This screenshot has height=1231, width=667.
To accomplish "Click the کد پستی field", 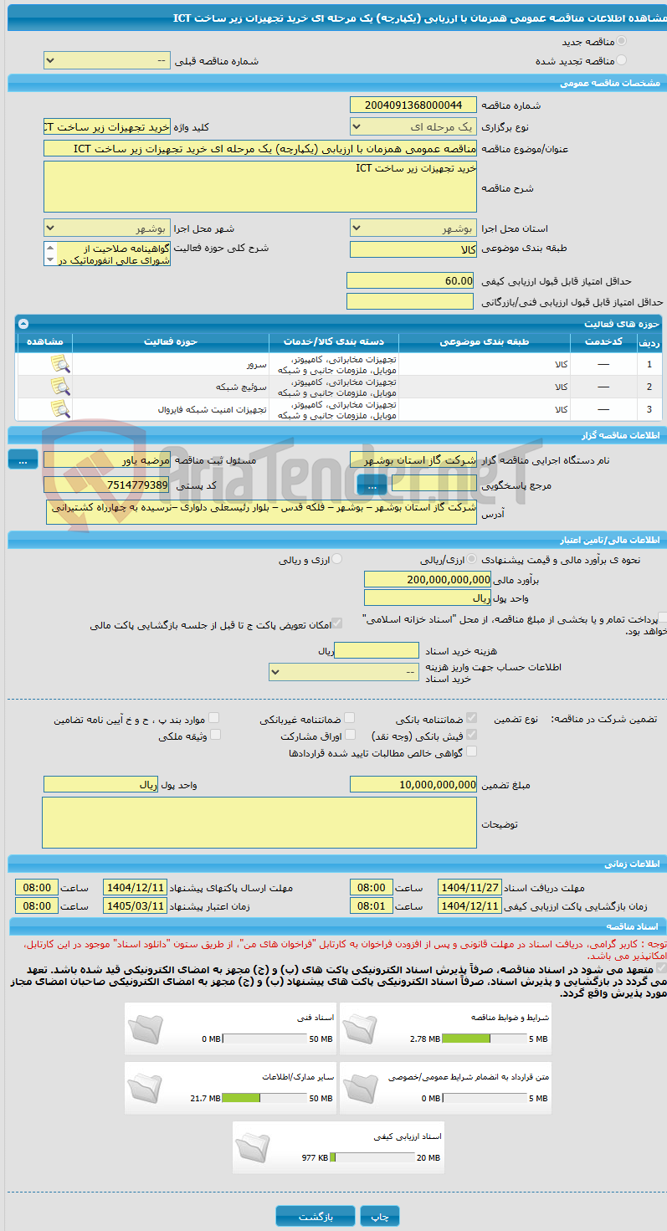I will 106,485.
